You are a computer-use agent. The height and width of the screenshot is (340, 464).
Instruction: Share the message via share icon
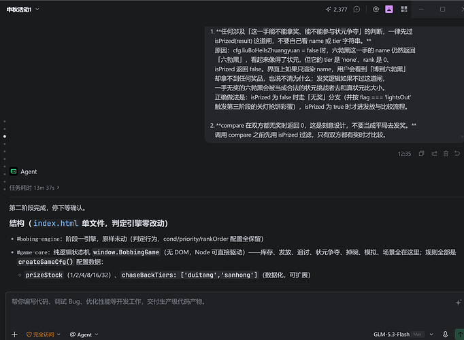pos(434,154)
